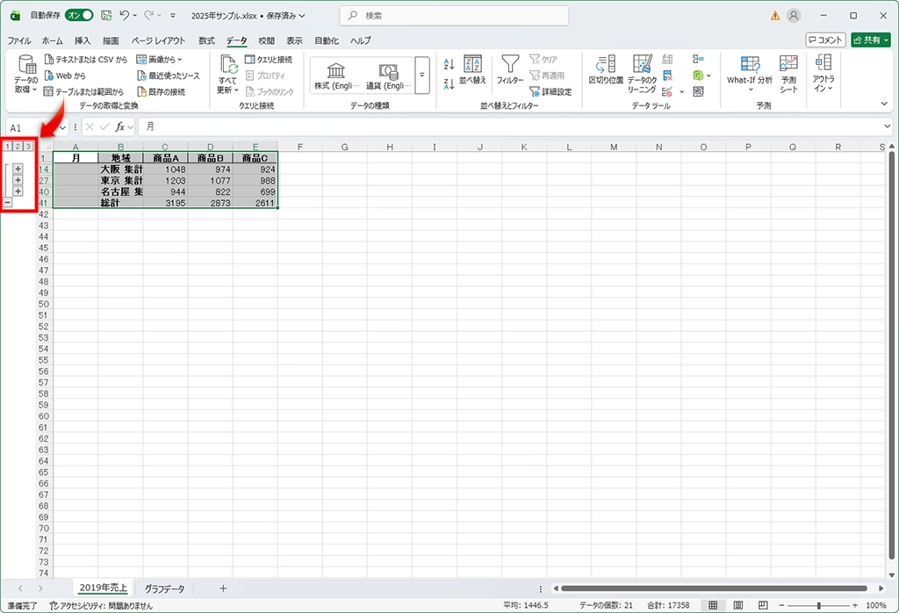The height and width of the screenshot is (613, 899).
Task: Click the search (検索) box in title bar
Action: pyautogui.click(x=454, y=16)
